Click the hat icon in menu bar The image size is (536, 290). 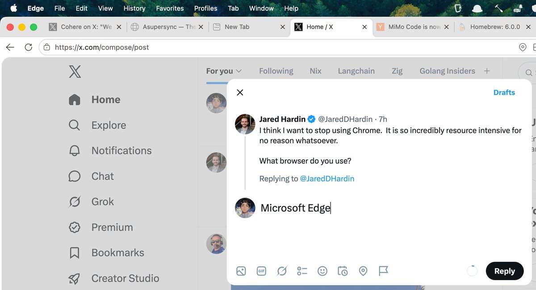click(477, 8)
